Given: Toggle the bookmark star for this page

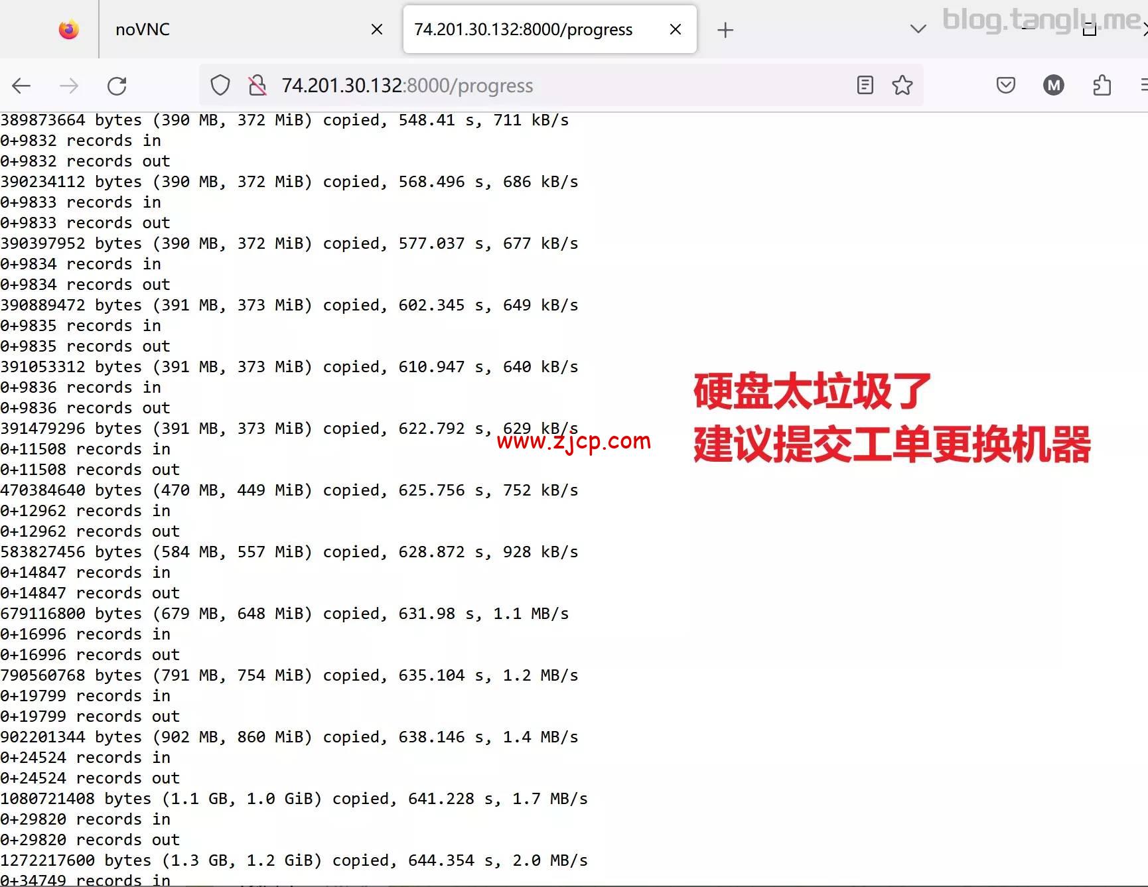Looking at the screenshot, I should (902, 85).
